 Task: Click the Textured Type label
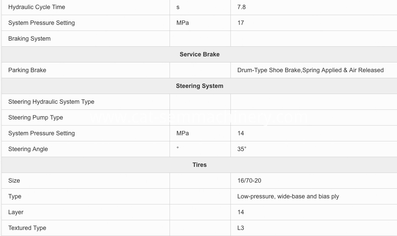point(27,228)
